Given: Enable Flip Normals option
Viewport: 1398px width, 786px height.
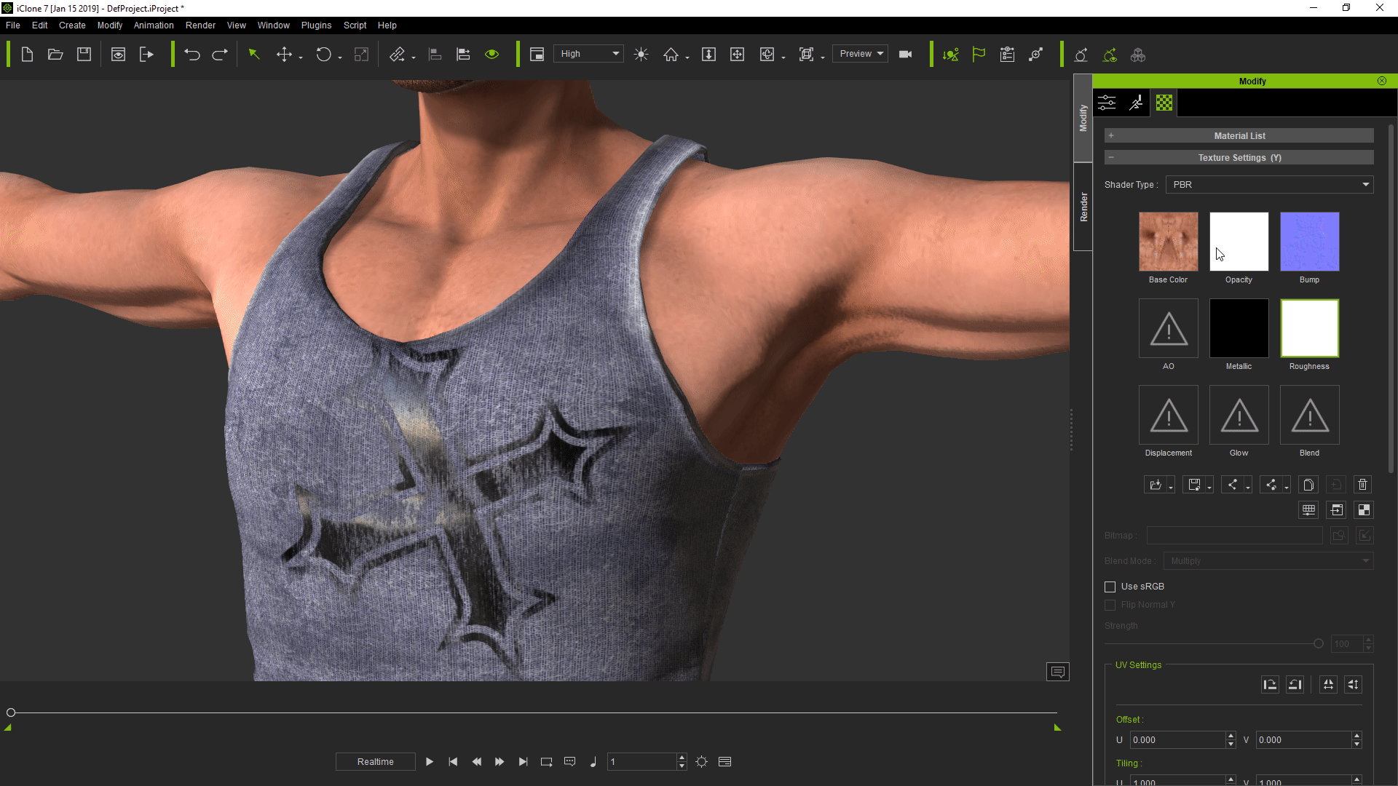Looking at the screenshot, I should click(x=1111, y=605).
